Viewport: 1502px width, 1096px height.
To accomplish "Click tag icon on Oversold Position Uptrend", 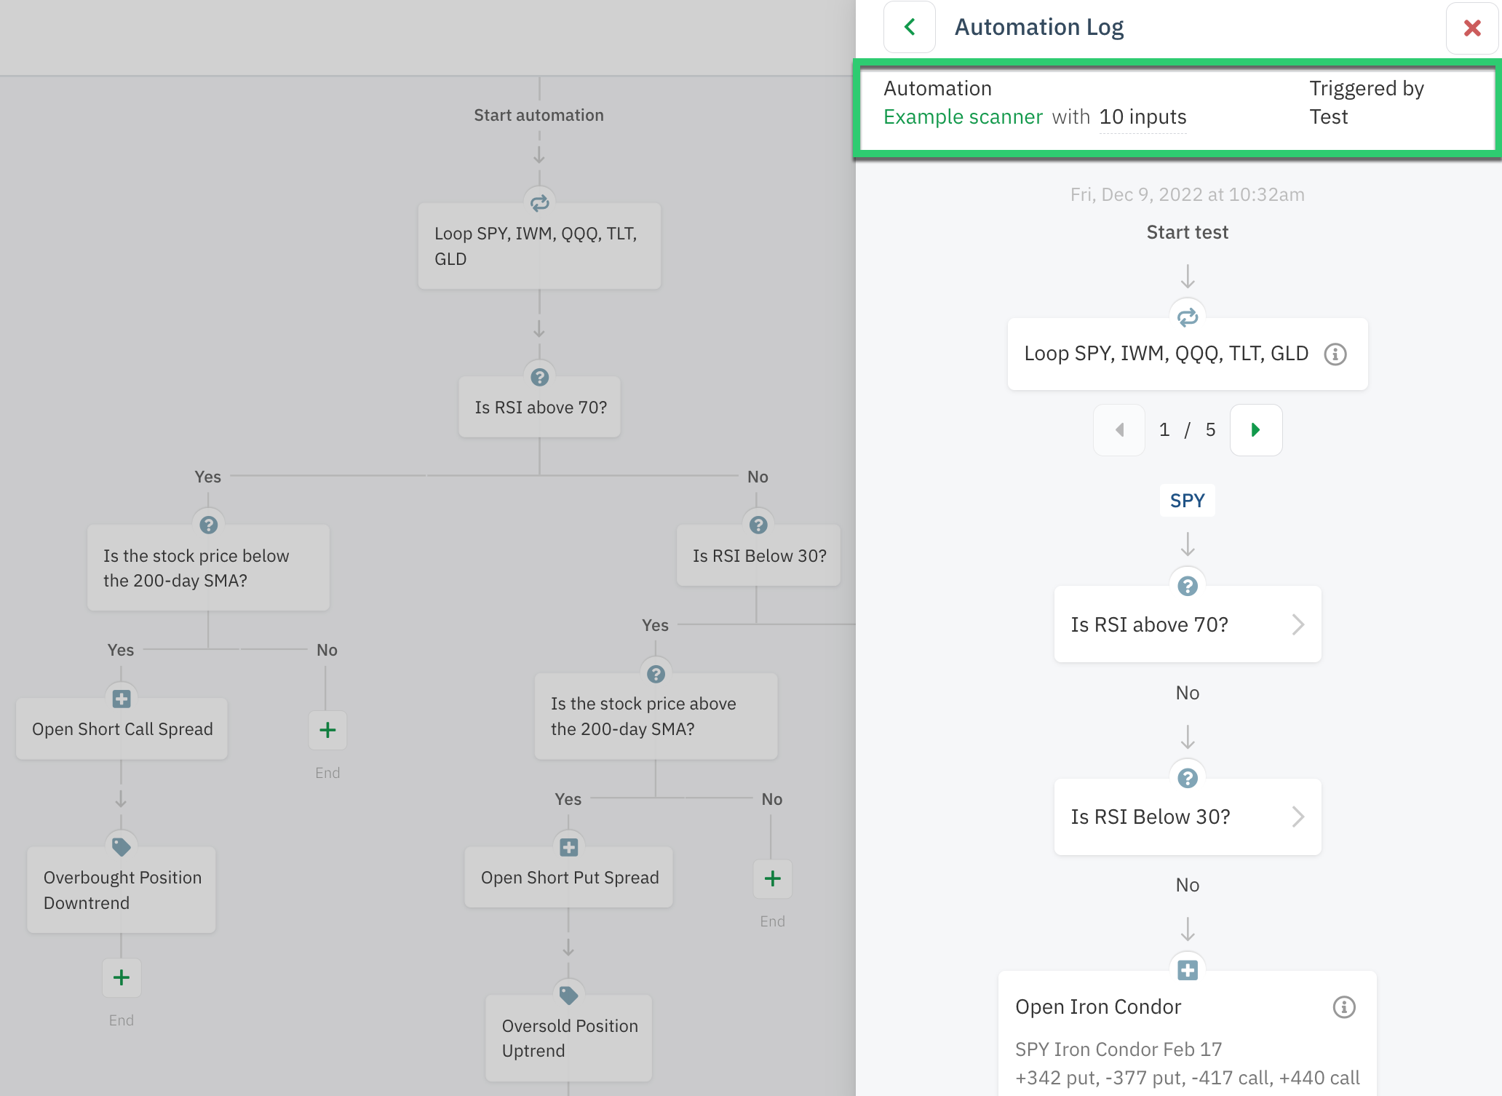I will (x=568, y=995).
